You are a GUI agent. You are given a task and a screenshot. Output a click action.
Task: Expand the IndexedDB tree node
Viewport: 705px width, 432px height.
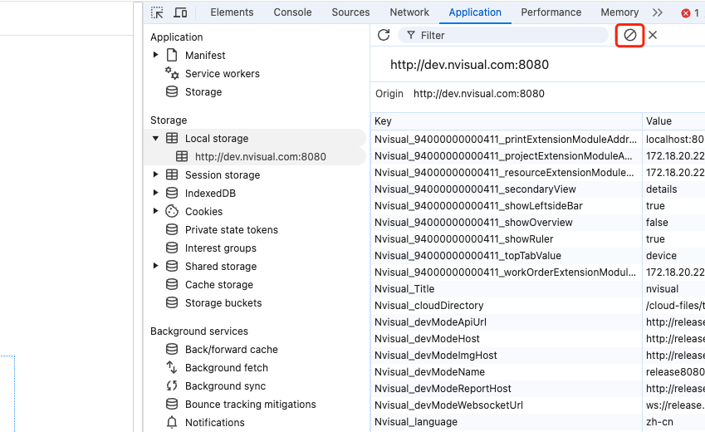(x=155, y=194)
